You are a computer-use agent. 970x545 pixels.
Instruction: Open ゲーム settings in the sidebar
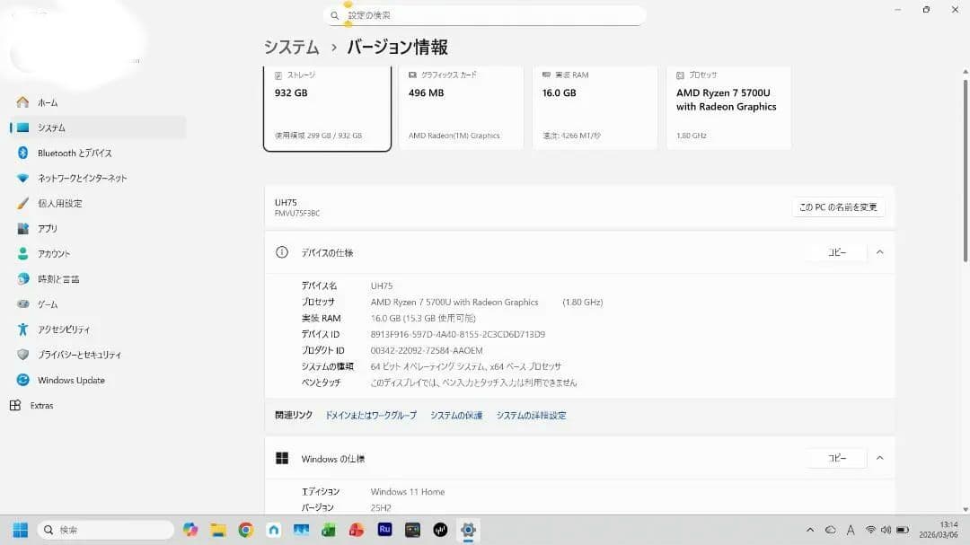98,304
